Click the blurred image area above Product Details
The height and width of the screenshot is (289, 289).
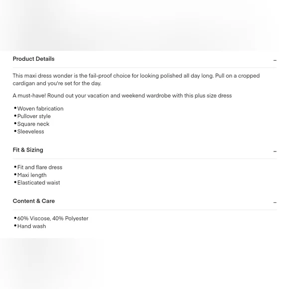144,25
